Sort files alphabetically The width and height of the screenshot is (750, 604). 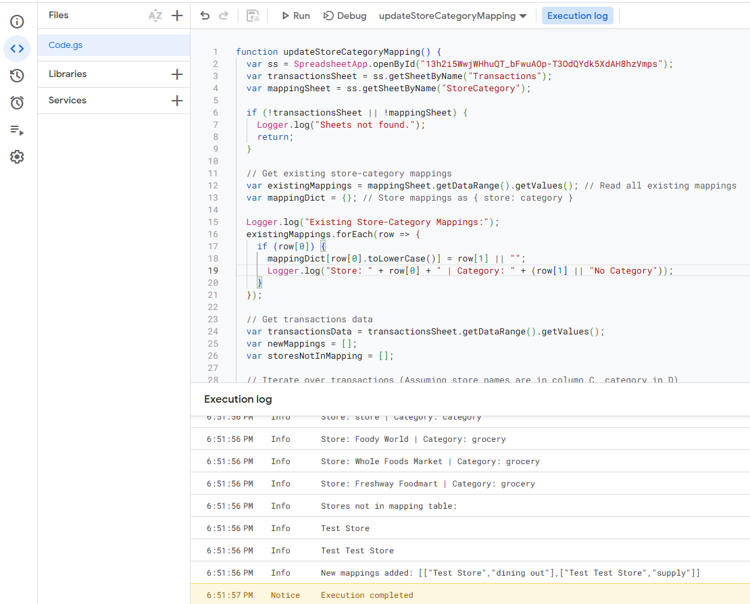pyautogui.click(x=155, y=15)
